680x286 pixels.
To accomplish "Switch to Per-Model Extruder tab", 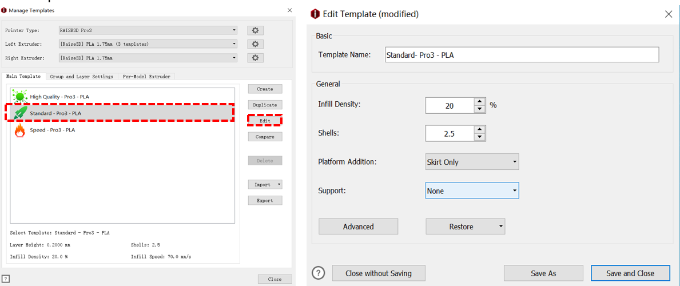I will (146, 77).
